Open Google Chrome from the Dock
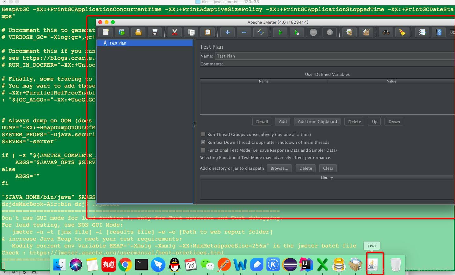The width and height of the screenshot is (455, 275). pos(125,265)
